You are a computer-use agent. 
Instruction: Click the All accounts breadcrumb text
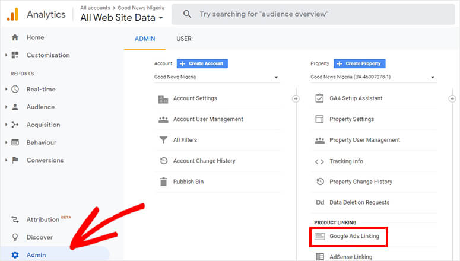tap(95, 8)
